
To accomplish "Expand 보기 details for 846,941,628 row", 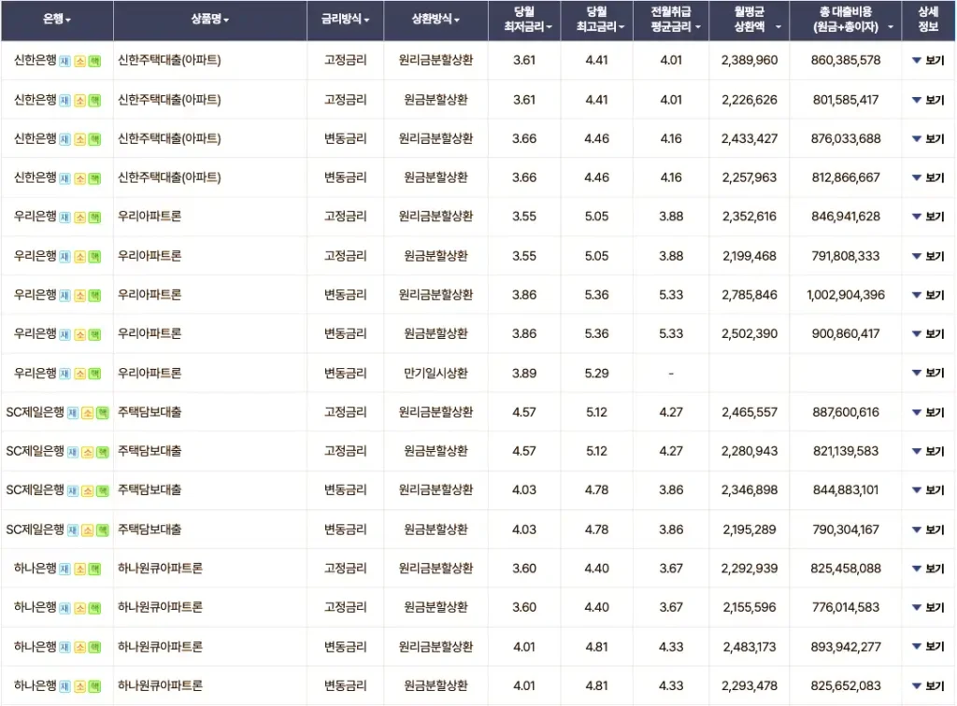I will pyautogui.click(x=928, y=217).
